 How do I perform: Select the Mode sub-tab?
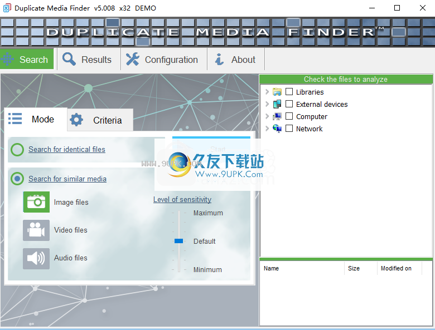[x=36, y=119]
